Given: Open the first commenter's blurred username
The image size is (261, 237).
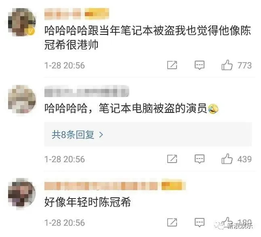Looking at the screenshot, I should (77, 14).
